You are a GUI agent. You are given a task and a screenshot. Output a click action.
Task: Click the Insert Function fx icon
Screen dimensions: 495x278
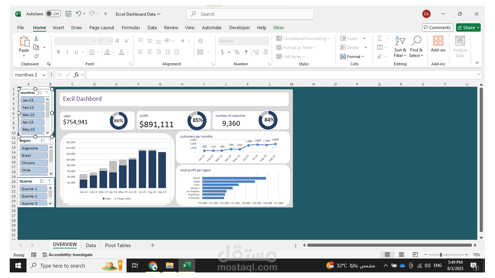pyautogui.click(x=77, y=75)
